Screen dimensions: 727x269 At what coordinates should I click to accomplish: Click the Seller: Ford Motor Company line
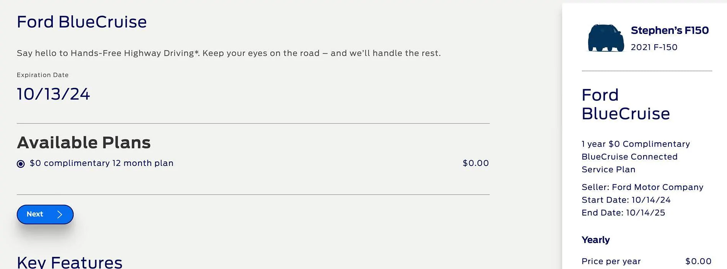click(x=642, y=187)
